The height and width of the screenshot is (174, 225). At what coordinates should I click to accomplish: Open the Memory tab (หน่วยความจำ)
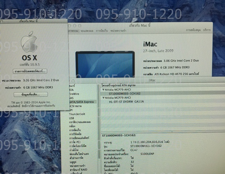pyautogui.click(x=118, y=31)
